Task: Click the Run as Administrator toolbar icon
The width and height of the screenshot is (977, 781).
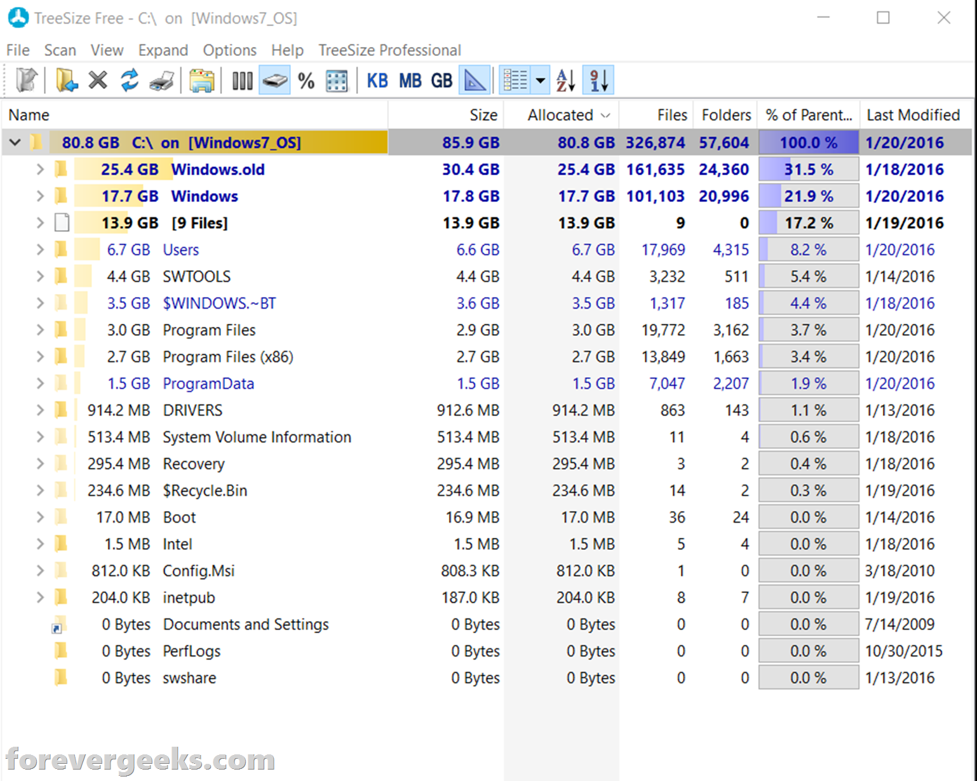Action: click(27, 81)
